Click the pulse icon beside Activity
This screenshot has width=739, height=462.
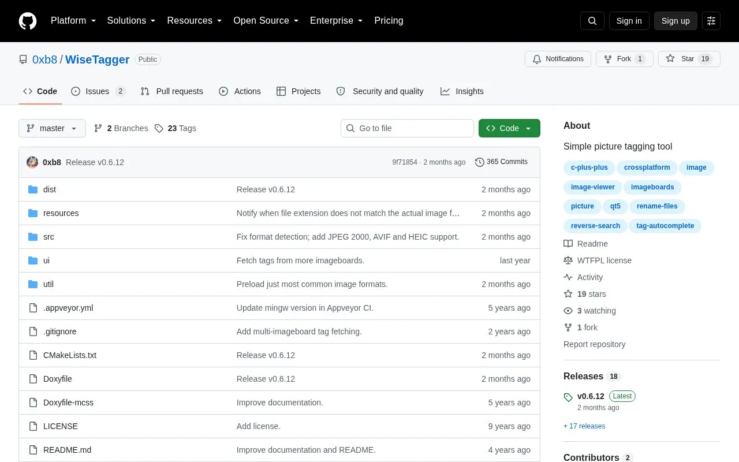(568, 277)
